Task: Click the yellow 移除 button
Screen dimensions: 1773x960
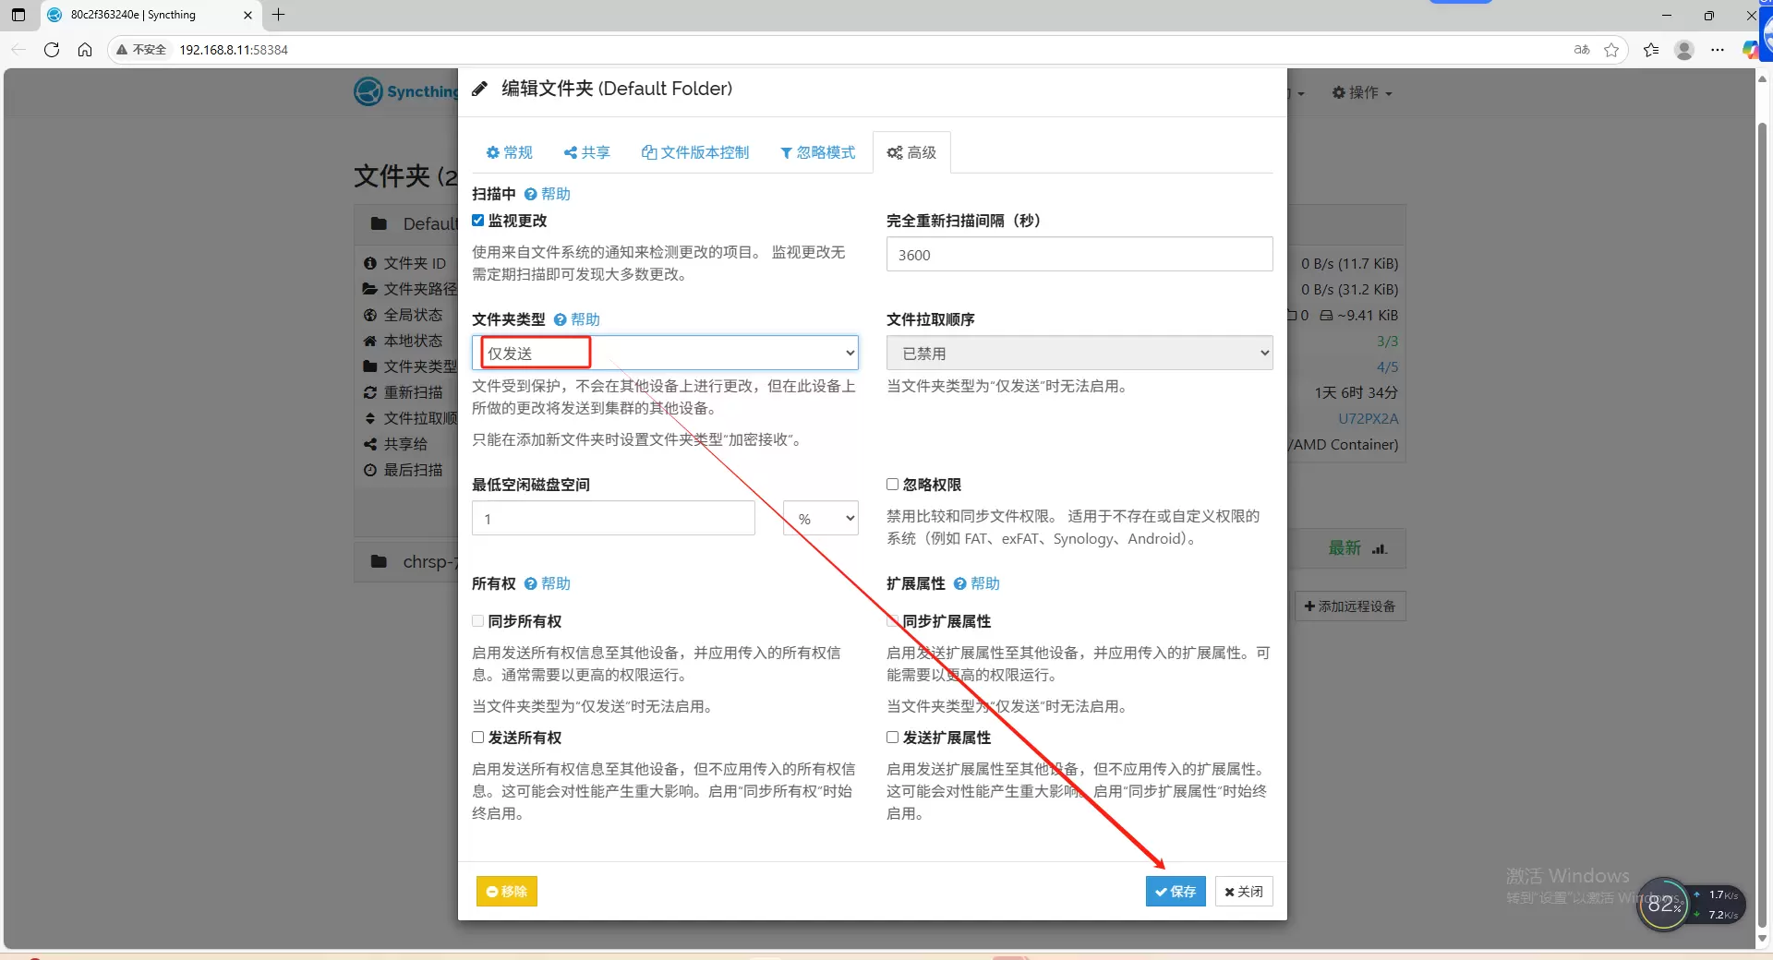Action: pyautogui.click(x=506, y=892)
